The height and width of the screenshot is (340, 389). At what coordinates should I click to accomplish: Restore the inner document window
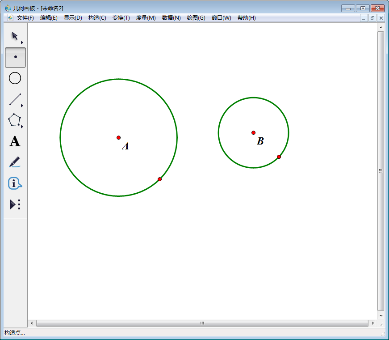tap(372, 18)
